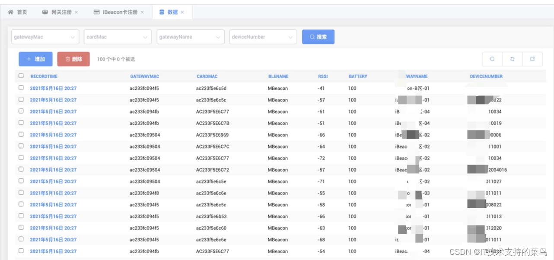This screenshot has width=554, height=260.
Task: Click the RSSI value -72
Action: (321, 158)
